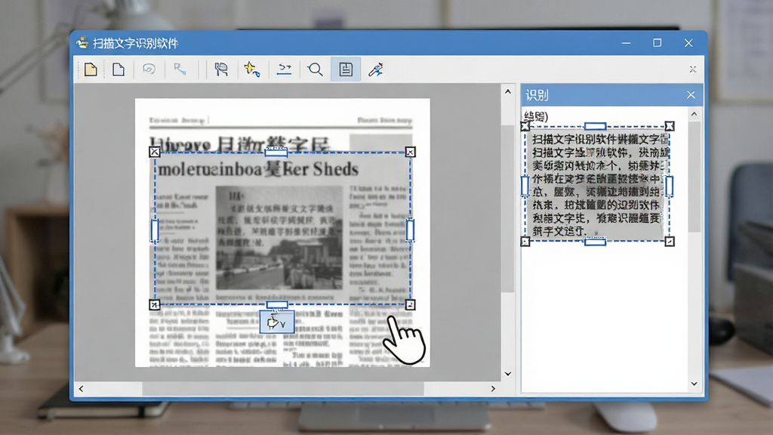
Task: Click the highlighted page layout toolbar icon
Action: coord(346,69)
